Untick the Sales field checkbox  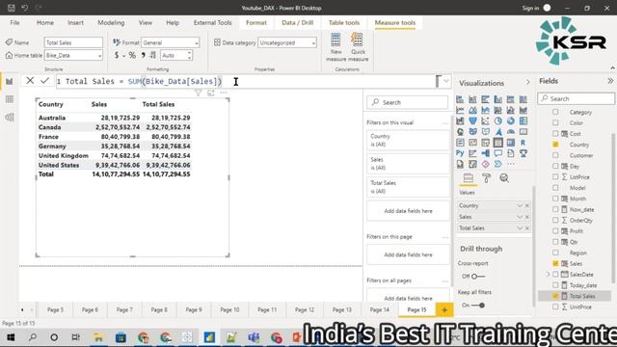[x=555, y=263]
